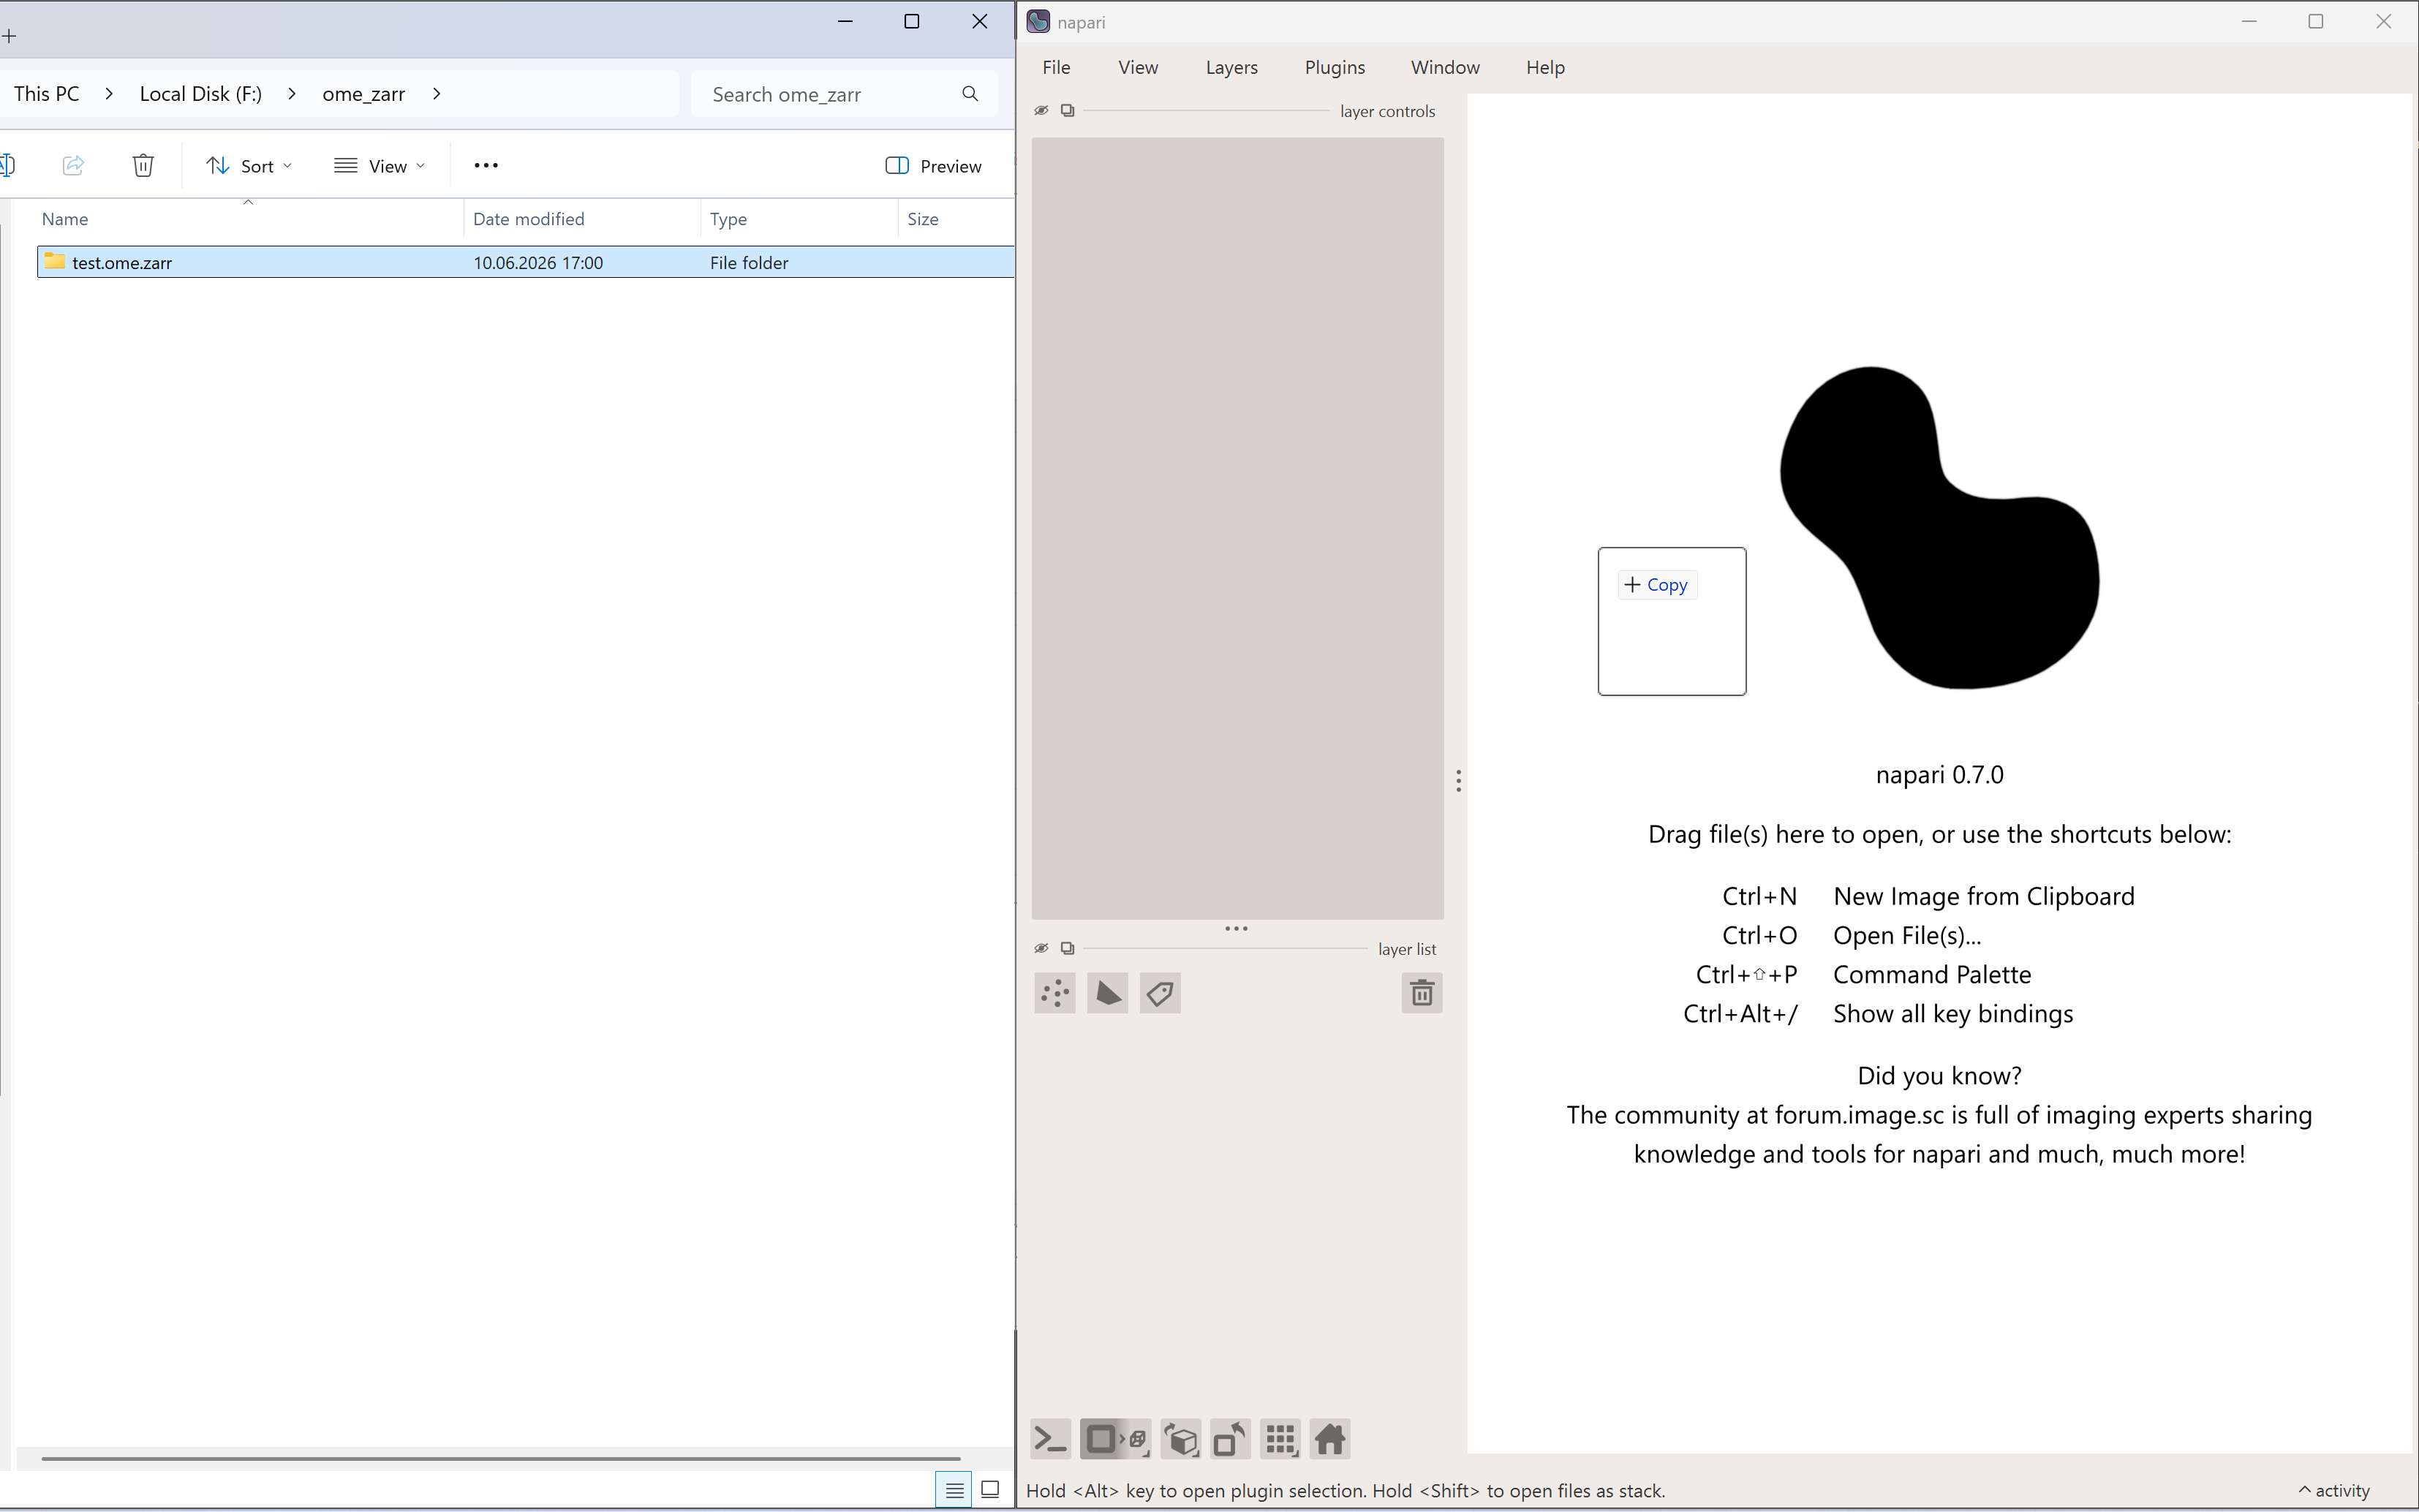Toggle the Explorer Preview pane

click(934, 166)
